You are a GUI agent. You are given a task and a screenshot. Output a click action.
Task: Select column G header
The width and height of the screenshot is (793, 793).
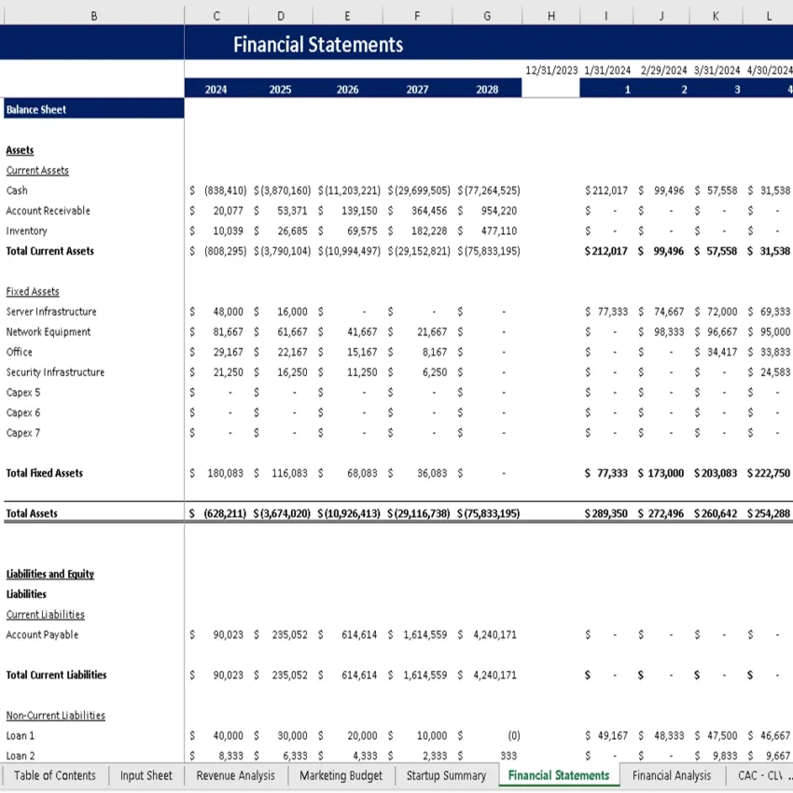click(487, 16)
